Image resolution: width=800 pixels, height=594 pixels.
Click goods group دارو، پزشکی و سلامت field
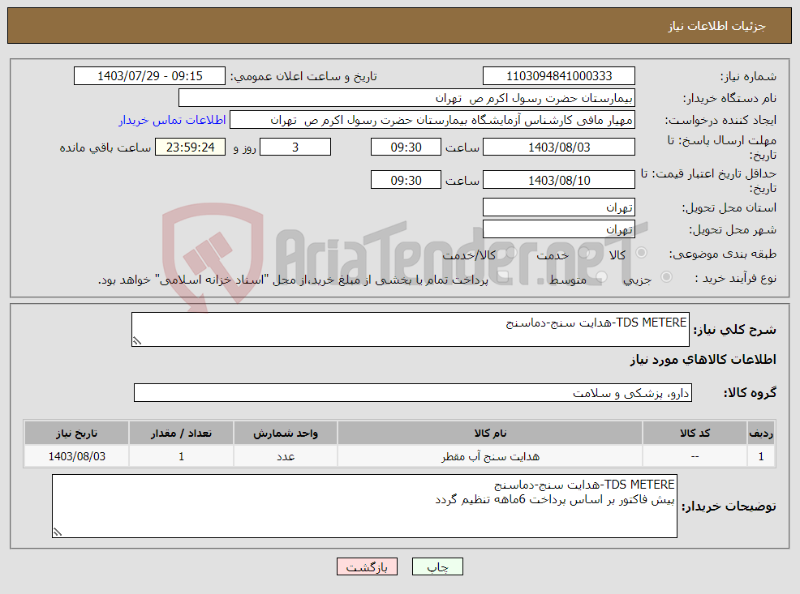pos(413,393)
